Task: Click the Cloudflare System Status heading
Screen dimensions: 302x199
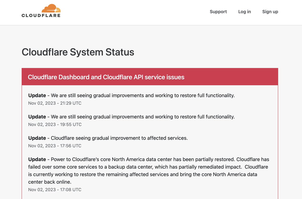Action: pos(78,52)
